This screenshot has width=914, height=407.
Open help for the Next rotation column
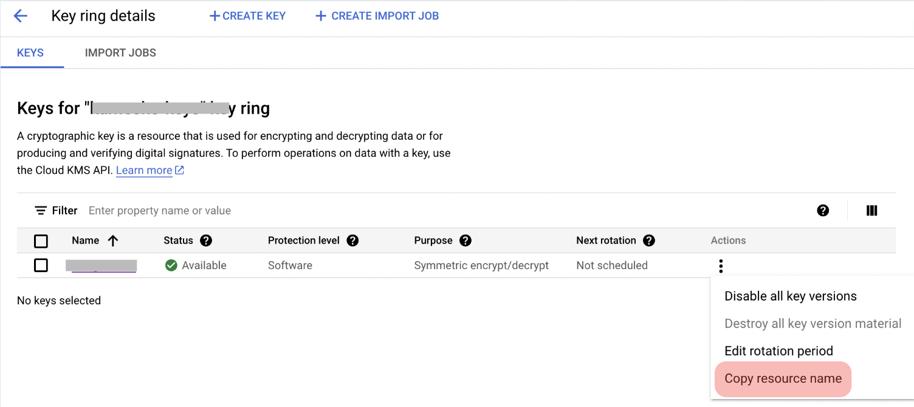click(x=649, y=241)
